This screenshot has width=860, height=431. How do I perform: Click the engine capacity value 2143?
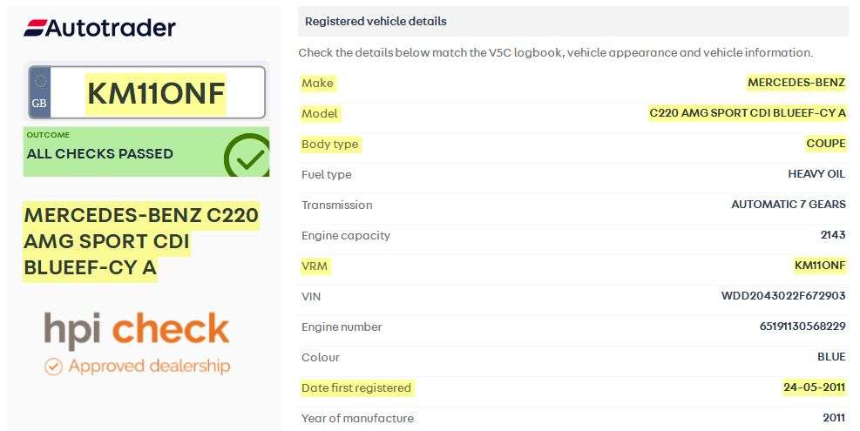(833, 235)
